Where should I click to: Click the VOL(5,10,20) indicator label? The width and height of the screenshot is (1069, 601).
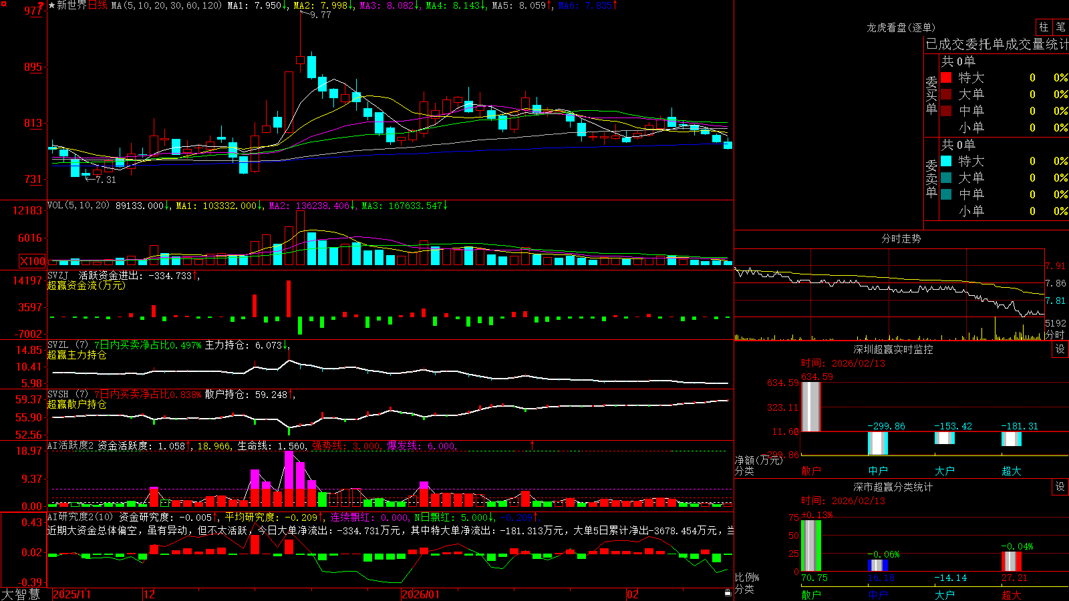78,206
